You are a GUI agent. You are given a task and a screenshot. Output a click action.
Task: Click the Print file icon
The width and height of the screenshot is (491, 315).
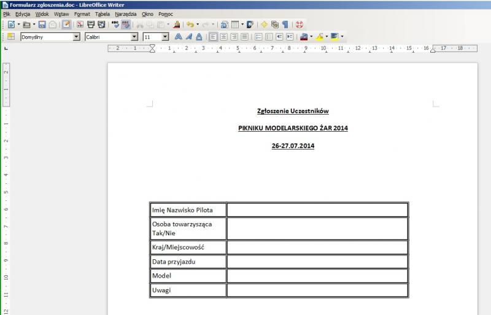pyautogui.click(x=91, y=25)
